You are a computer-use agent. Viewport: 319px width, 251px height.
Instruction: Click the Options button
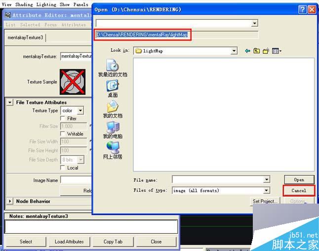pyautogui.click(x=298, y=201)
